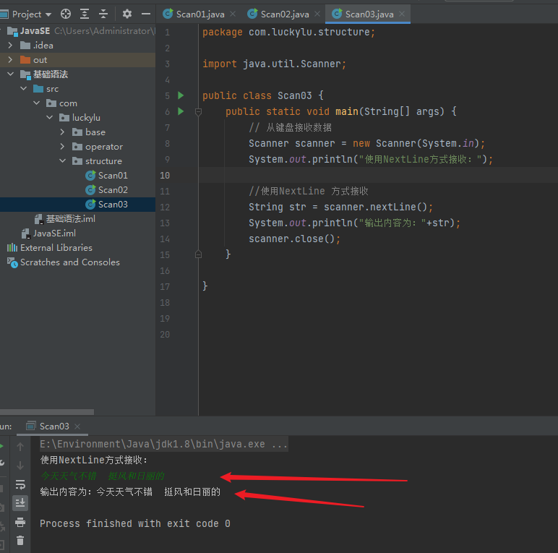The height and width of the screenshot is (553, 558).
Task: Open Scratches and Consoles node
Action: 64,262
